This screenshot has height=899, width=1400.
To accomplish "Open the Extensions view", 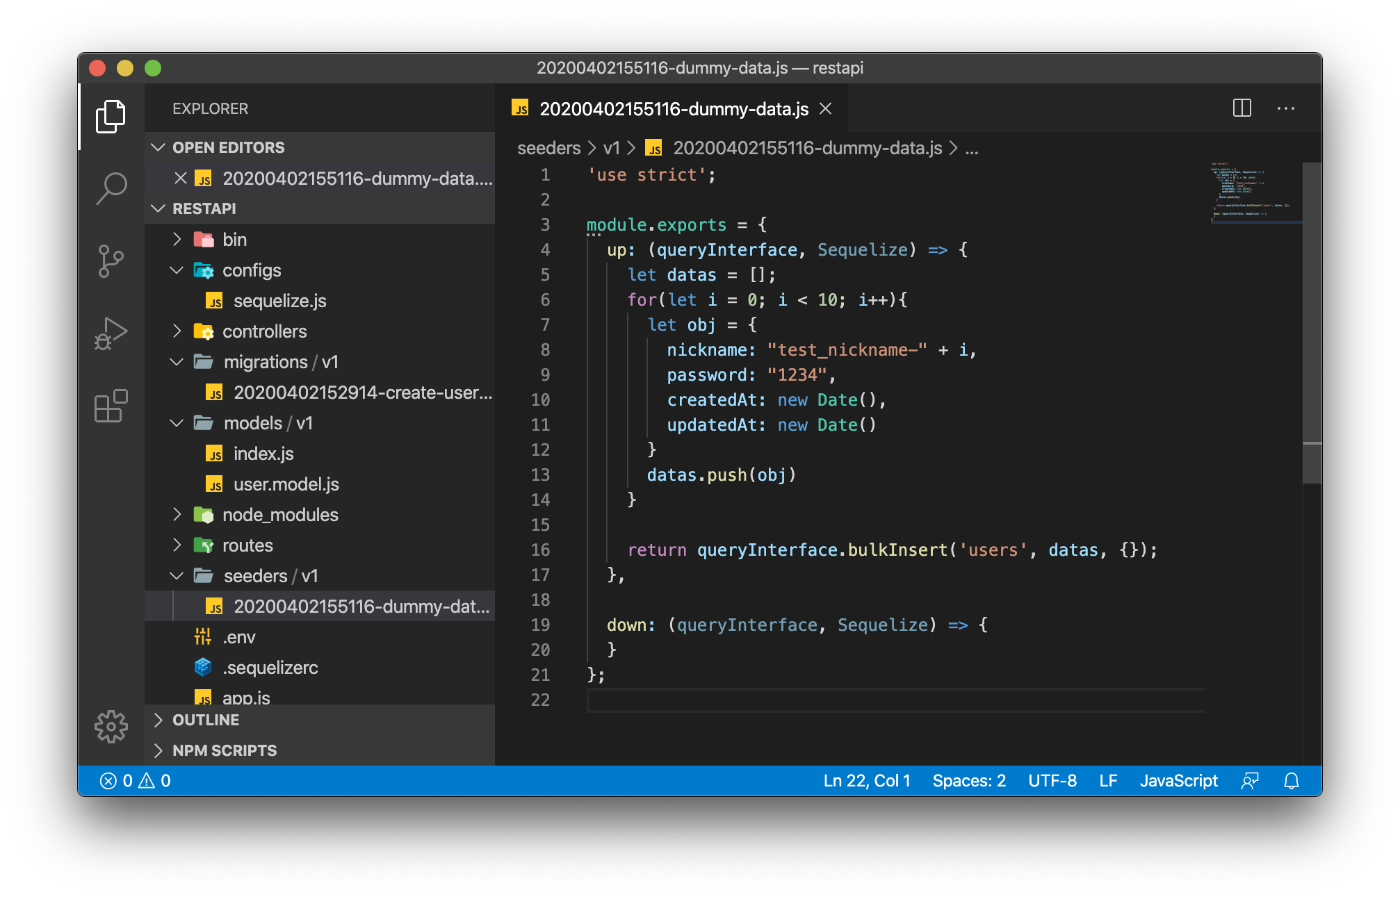I will (x=111, y=406).
